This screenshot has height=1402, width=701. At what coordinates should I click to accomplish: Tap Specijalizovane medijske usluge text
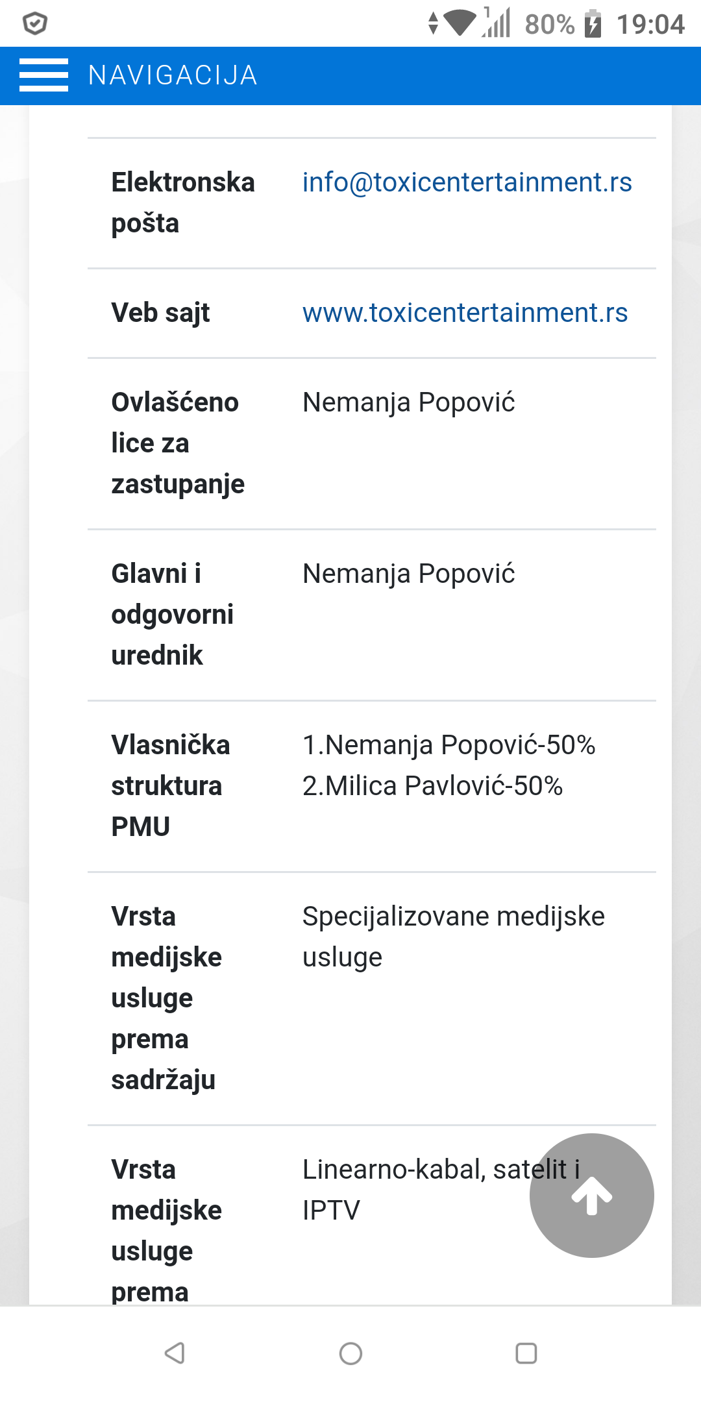[454, 937]
